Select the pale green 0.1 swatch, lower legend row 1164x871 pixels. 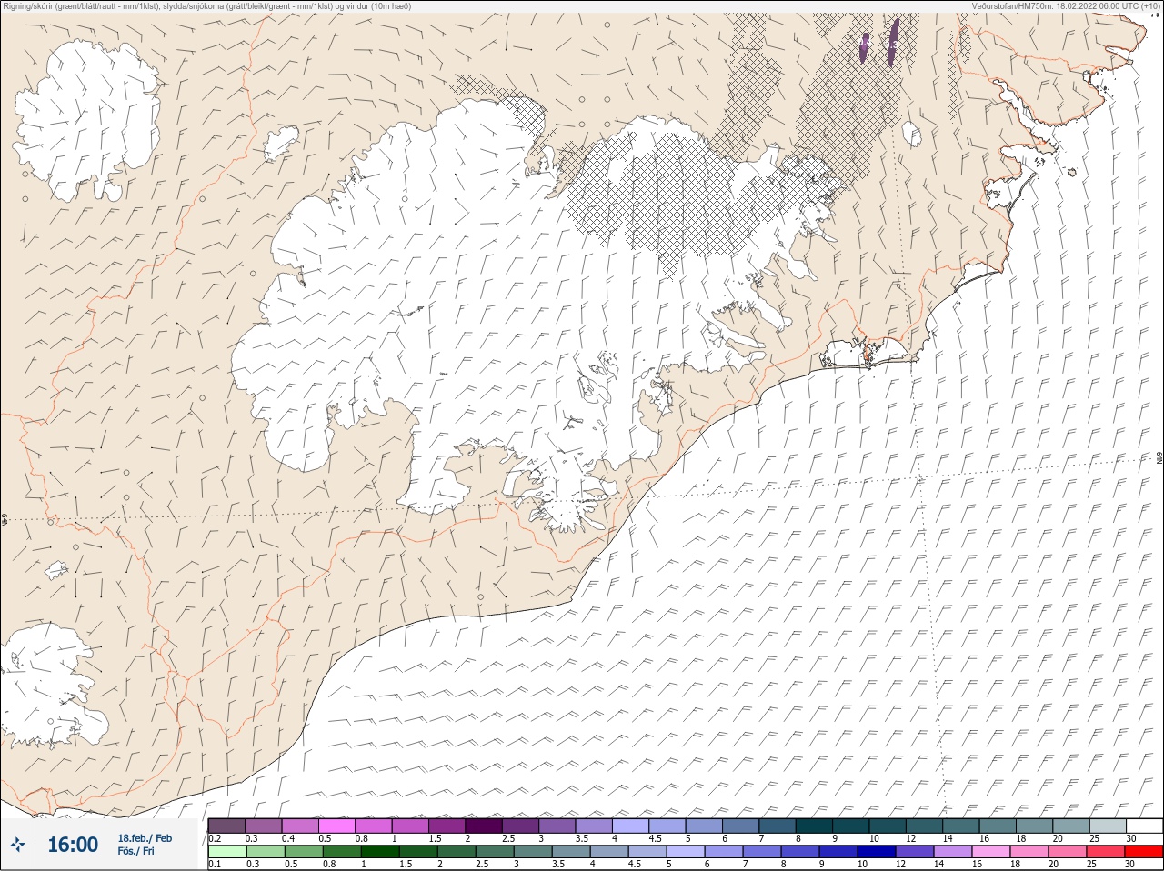(227, 852)
